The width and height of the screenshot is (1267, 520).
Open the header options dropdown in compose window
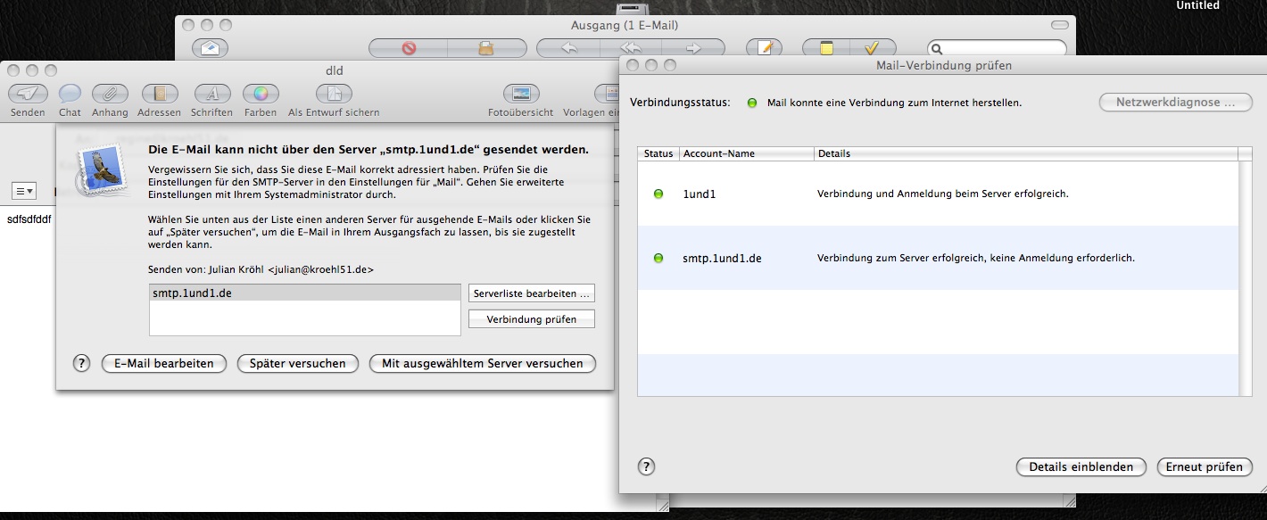coord(24,191)
